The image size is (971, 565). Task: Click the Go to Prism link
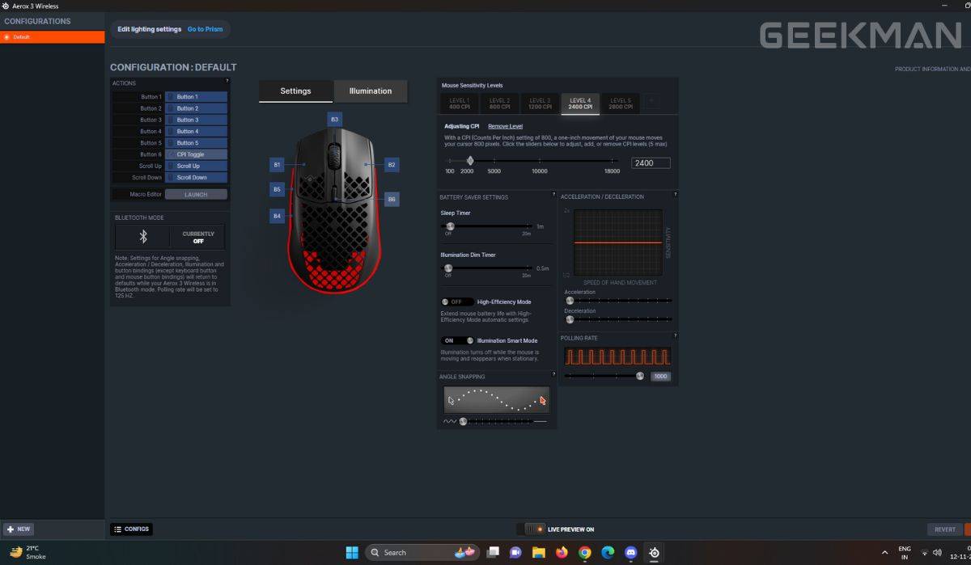point(205,29)
